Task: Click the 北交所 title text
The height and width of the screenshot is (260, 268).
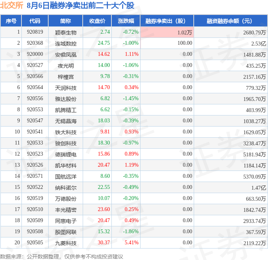Action: [11, 5]
